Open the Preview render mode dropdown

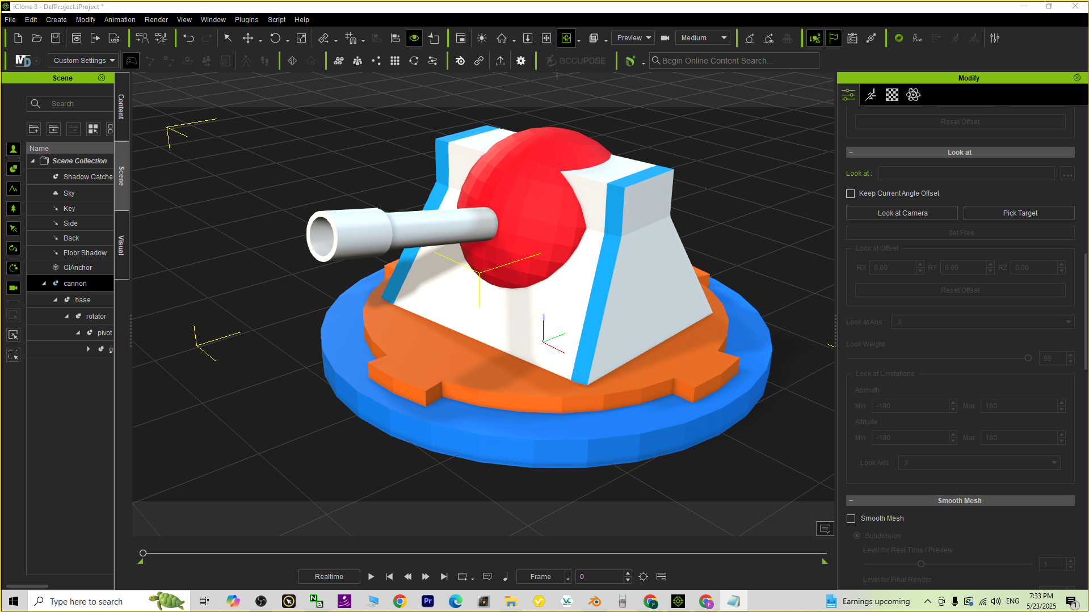click(x=633, y=38)
